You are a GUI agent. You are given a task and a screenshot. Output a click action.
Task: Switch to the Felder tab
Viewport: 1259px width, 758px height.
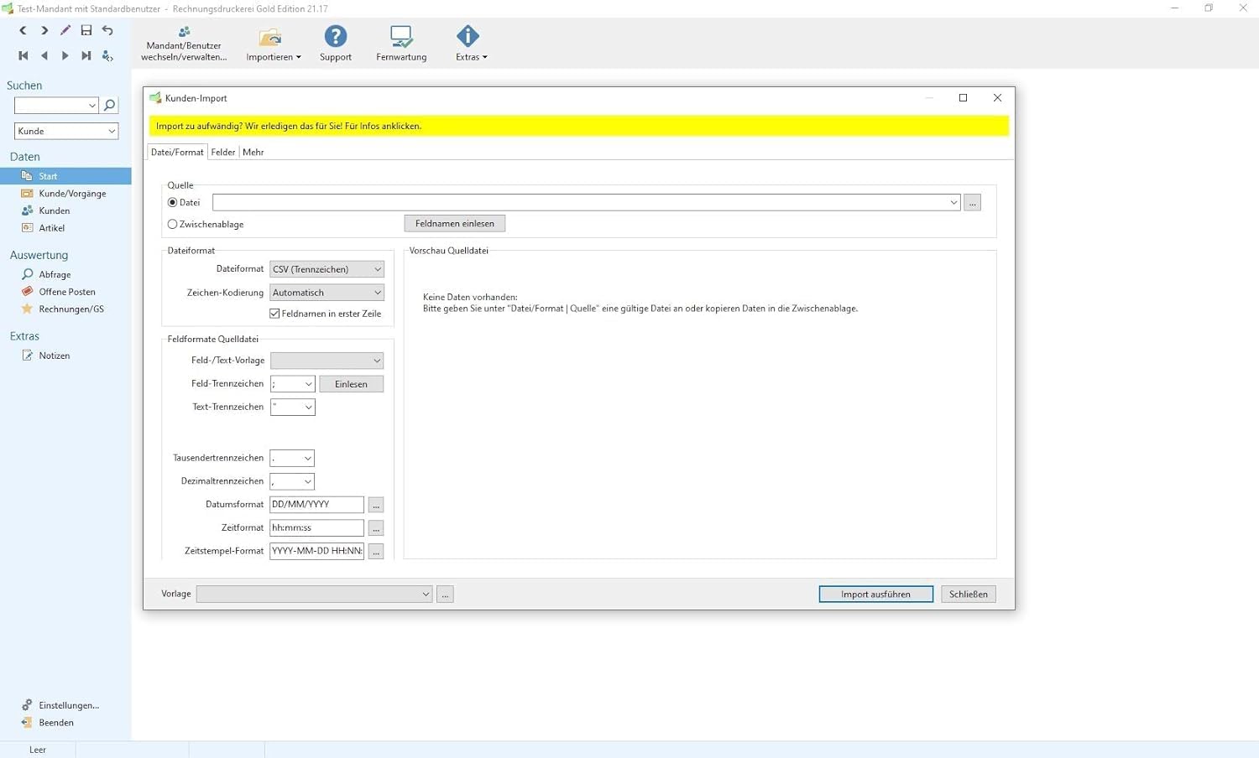pyautogui.click(x=222, y=153)
